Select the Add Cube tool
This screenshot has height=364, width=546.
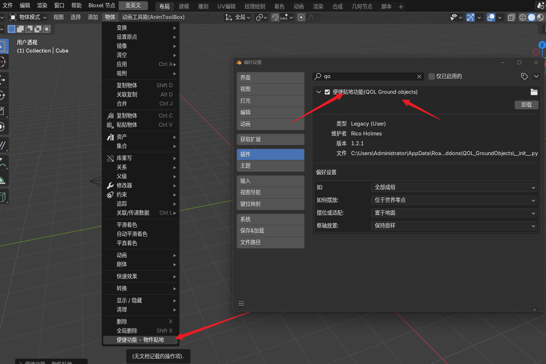tap(3, 197)
